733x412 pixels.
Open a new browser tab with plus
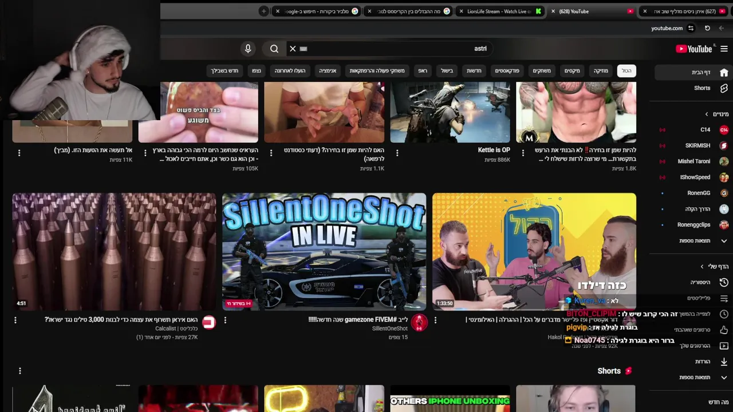click(263, 11)
